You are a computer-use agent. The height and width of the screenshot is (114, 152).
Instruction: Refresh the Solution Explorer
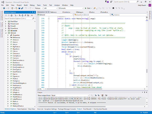click(x=23, y=15)
